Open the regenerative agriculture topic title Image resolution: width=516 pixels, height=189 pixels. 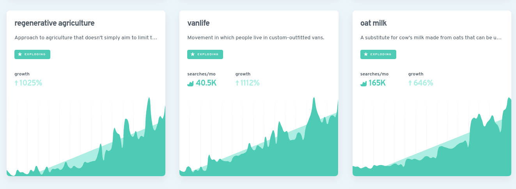(54, 23)
